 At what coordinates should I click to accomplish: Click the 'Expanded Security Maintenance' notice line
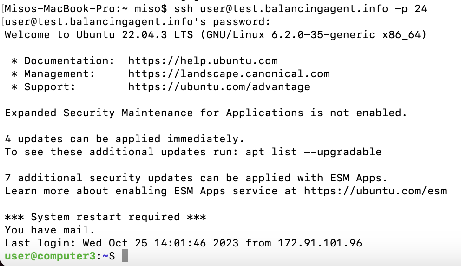point(206,113)
